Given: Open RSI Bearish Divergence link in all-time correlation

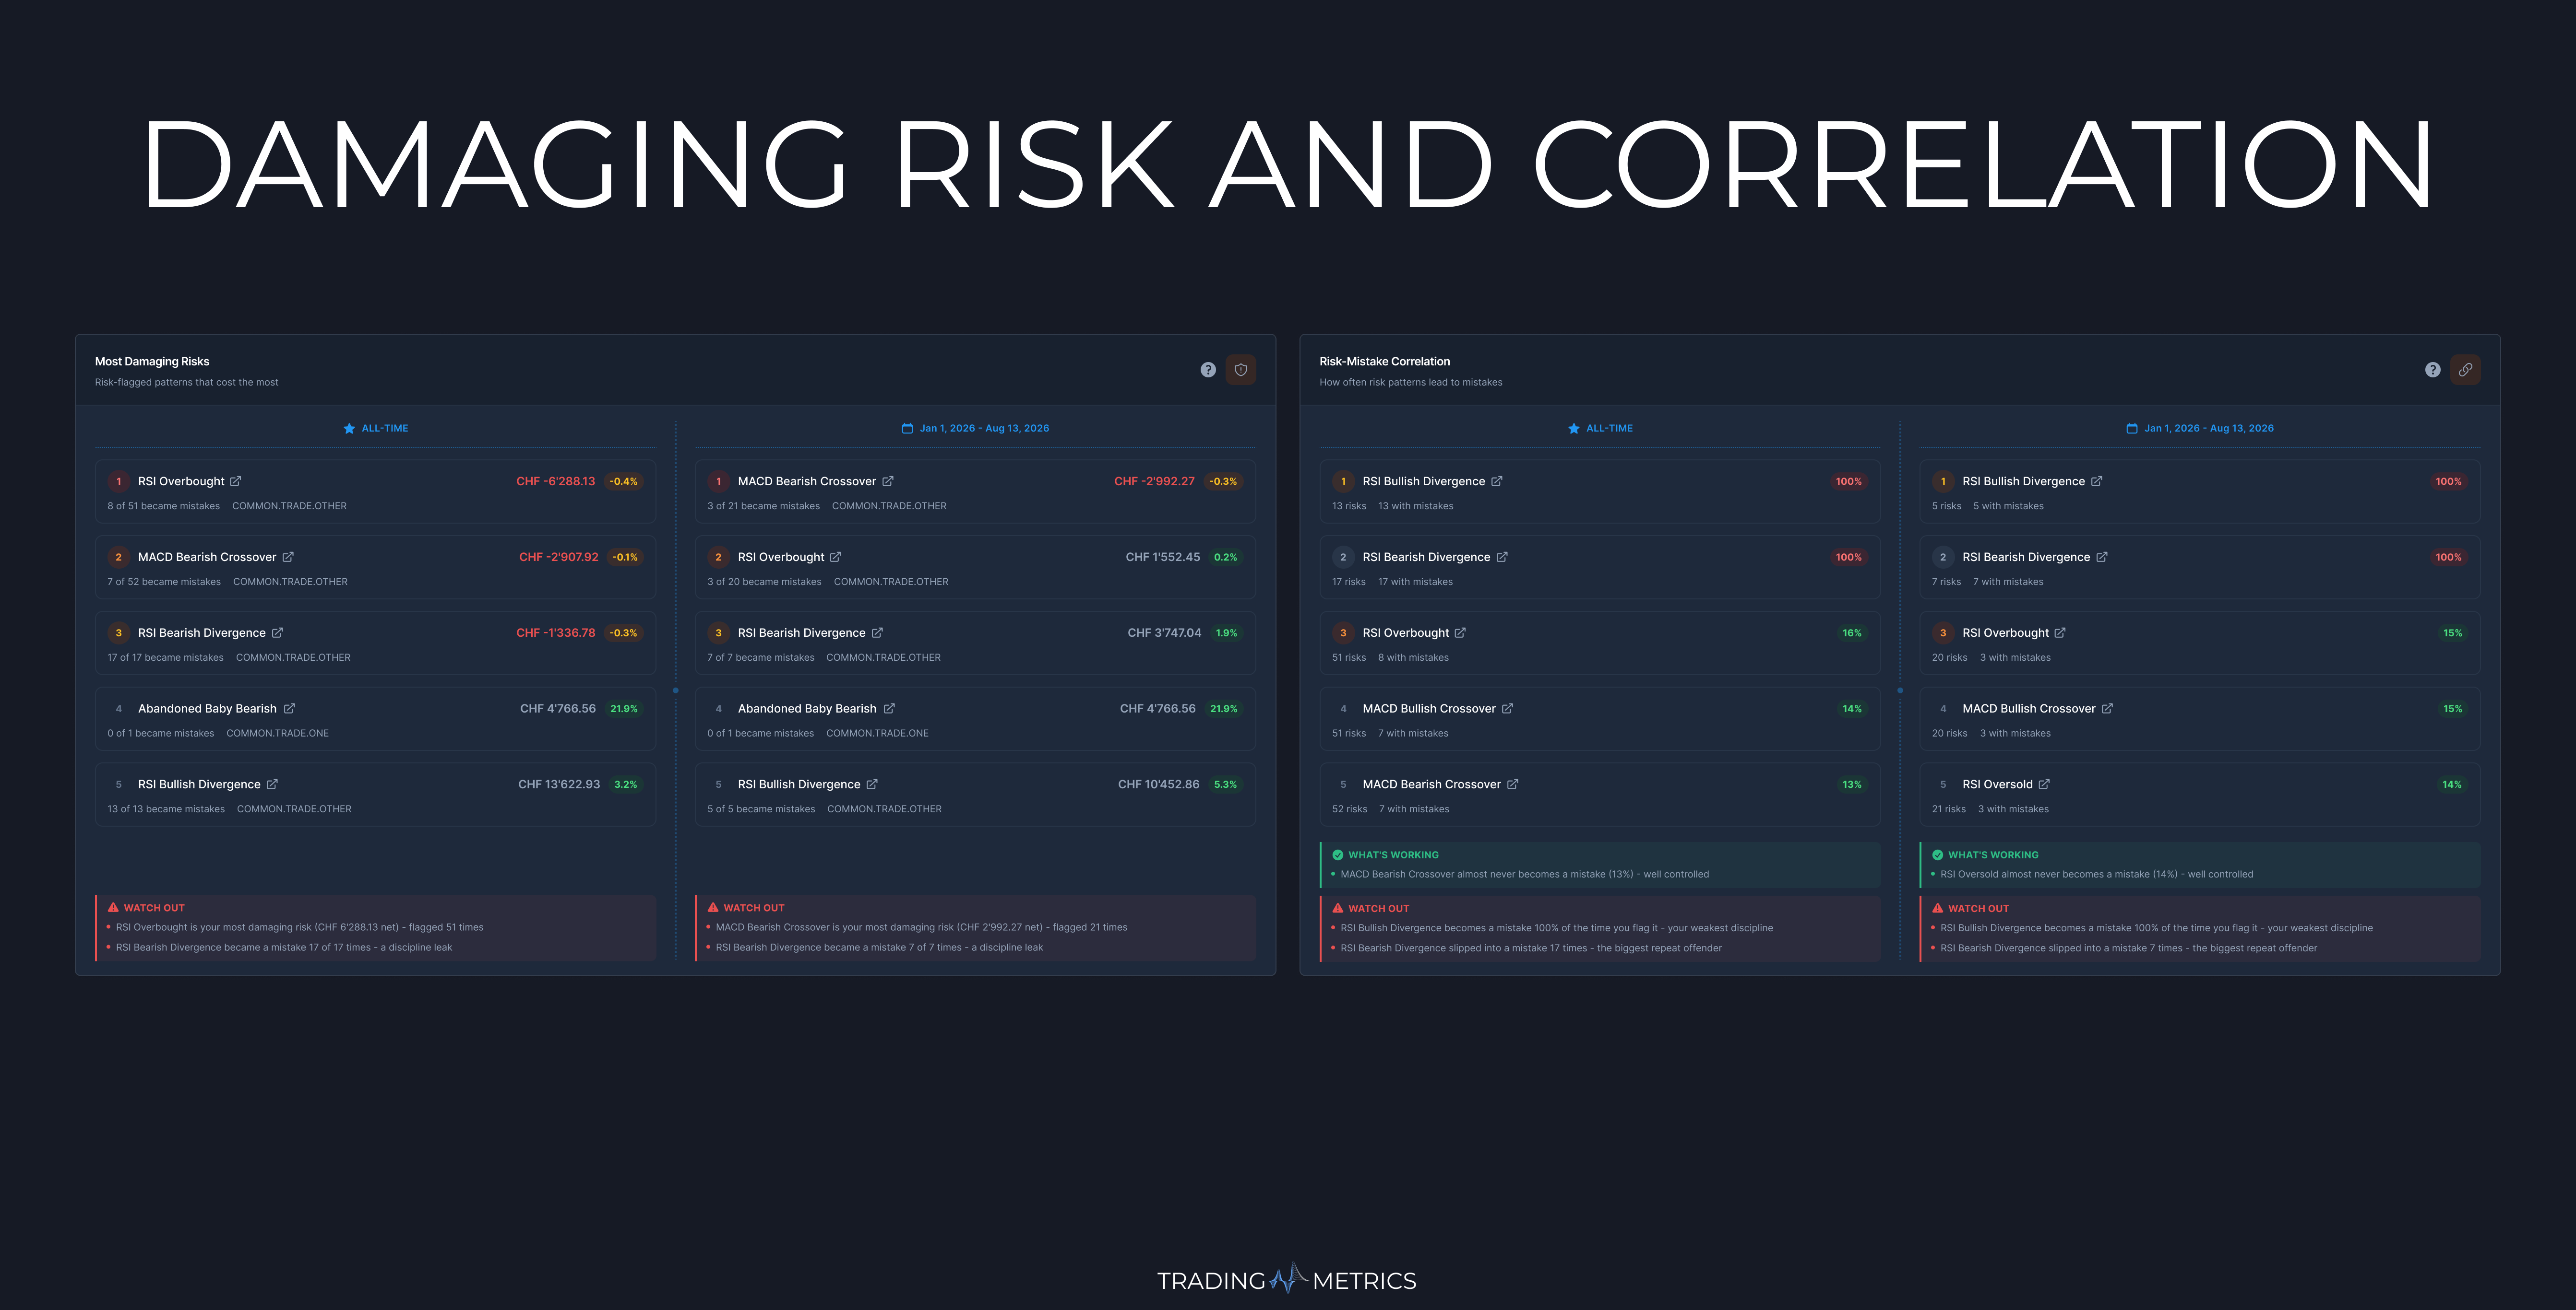Looking at the screenshot, I should coord(1502,558).
